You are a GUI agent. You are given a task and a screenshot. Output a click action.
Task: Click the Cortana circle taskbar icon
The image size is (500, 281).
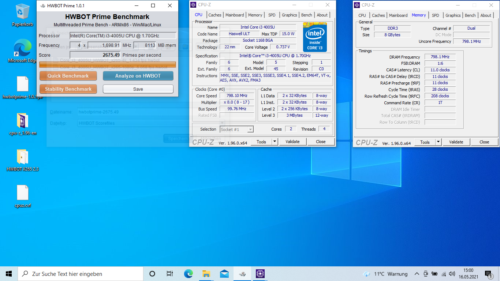[x=152, y=274]
